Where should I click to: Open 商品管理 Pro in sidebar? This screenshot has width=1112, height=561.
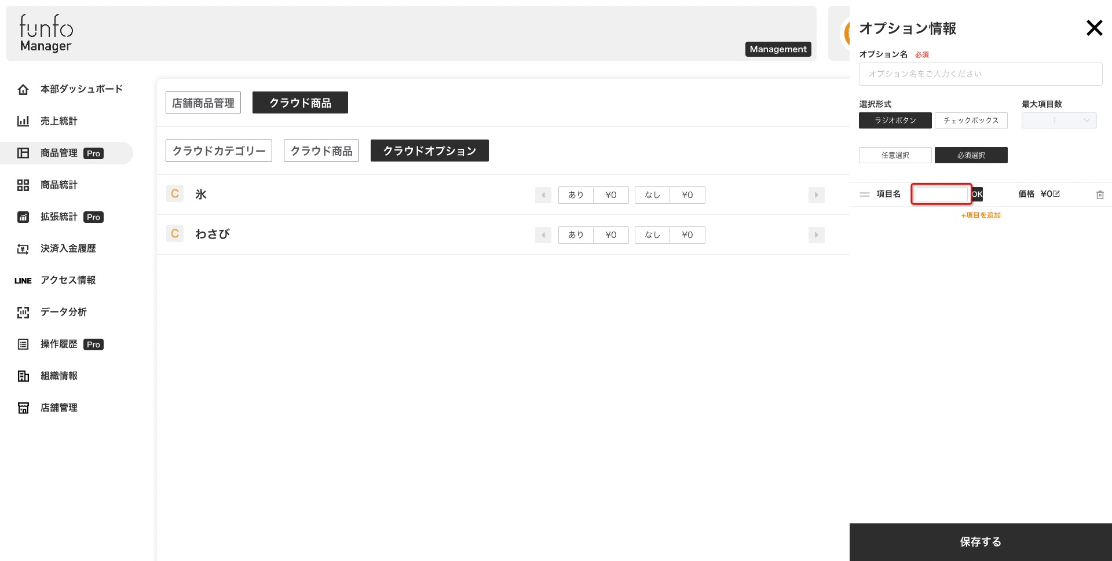pos(67,153)
